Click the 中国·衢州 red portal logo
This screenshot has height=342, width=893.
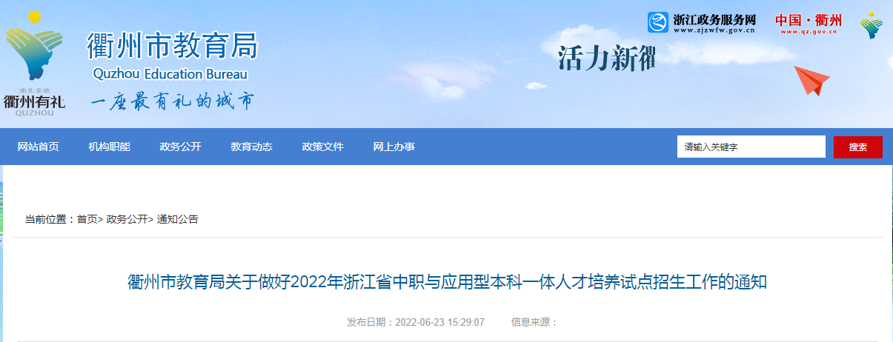pyautogui.click(x=809, y=23)
